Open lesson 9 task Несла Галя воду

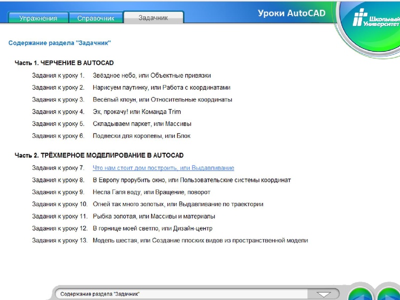click(x=151, y=192)
